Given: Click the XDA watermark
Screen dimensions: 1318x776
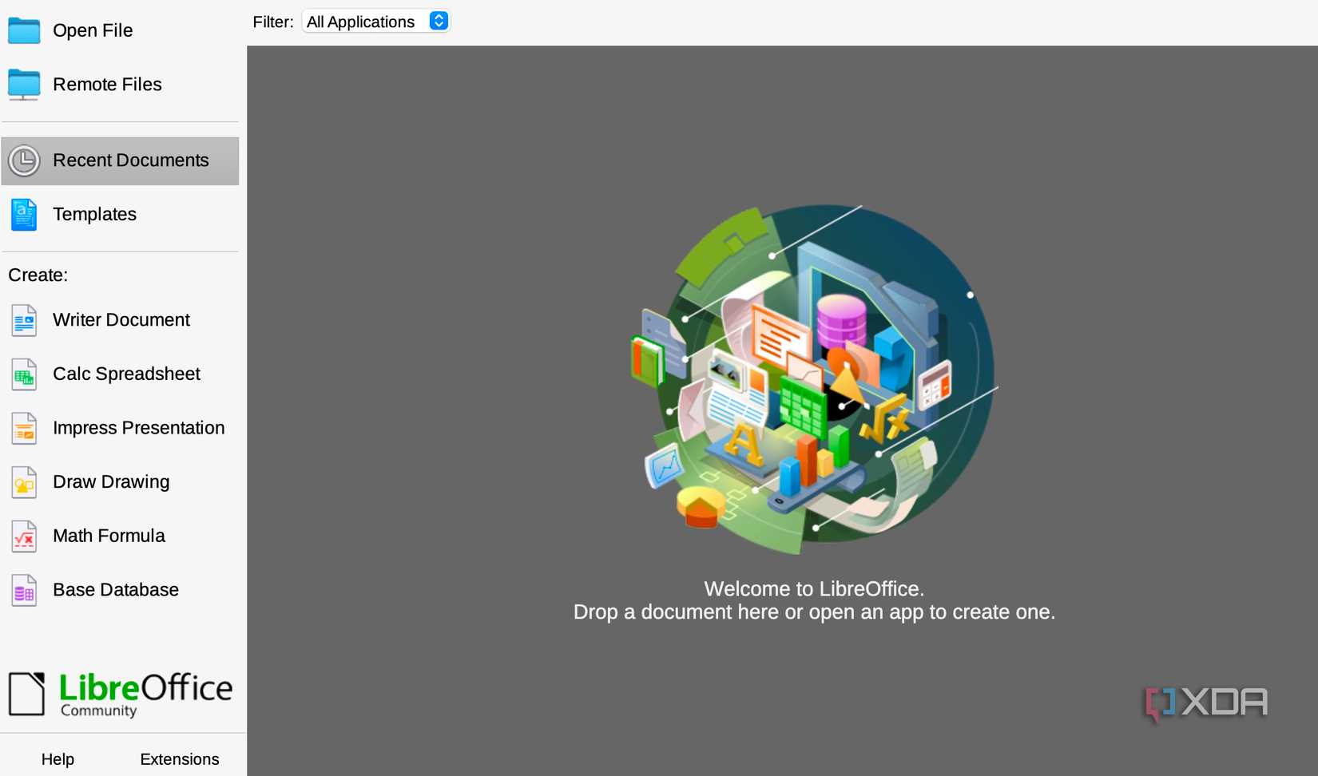Looking at the screenshot, I should point(1205,703).
